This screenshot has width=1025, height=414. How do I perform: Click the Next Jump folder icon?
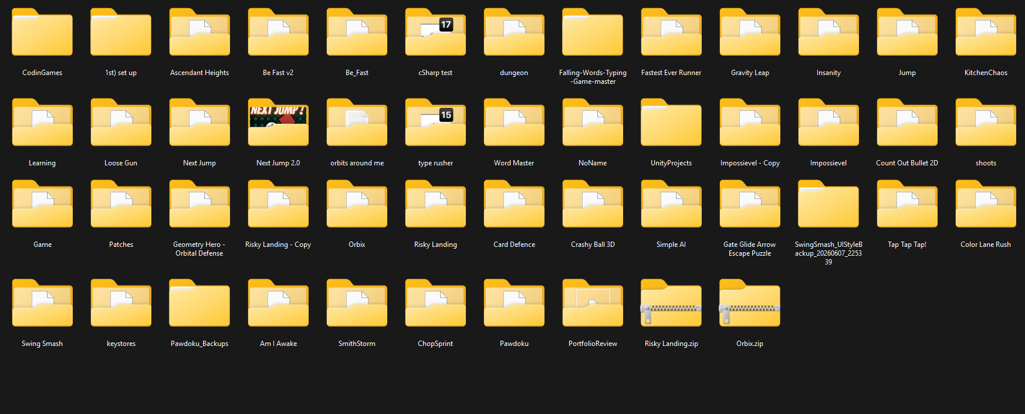point(199,123)
